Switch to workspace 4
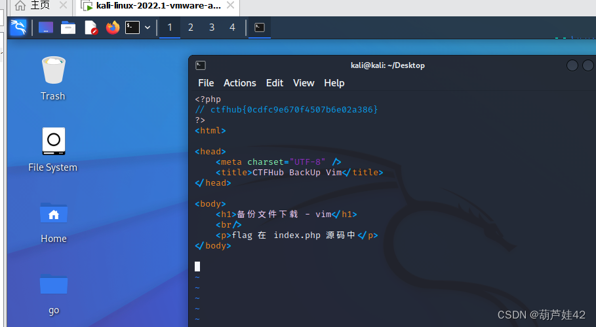 point(232,27)
